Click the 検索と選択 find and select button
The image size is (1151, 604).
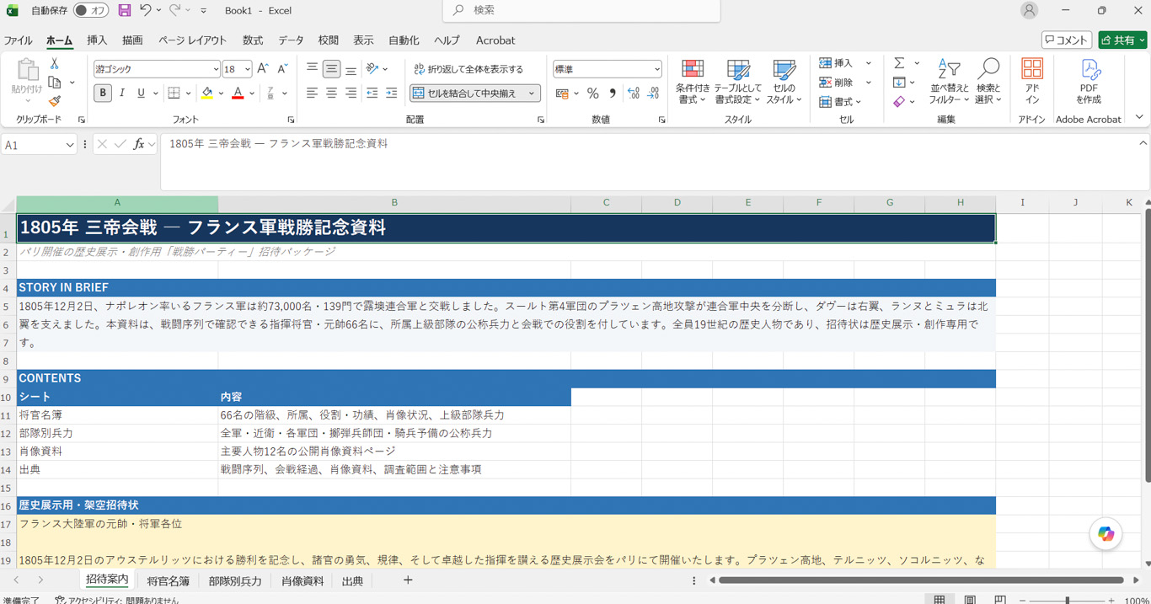coord(988,81)
